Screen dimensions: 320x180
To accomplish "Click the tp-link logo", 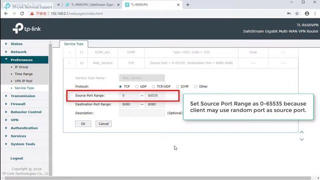I will [x=26, y=28].
